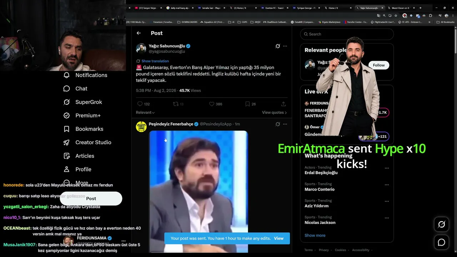Open View quotes link
457x257 pixels.
point(274,112)
